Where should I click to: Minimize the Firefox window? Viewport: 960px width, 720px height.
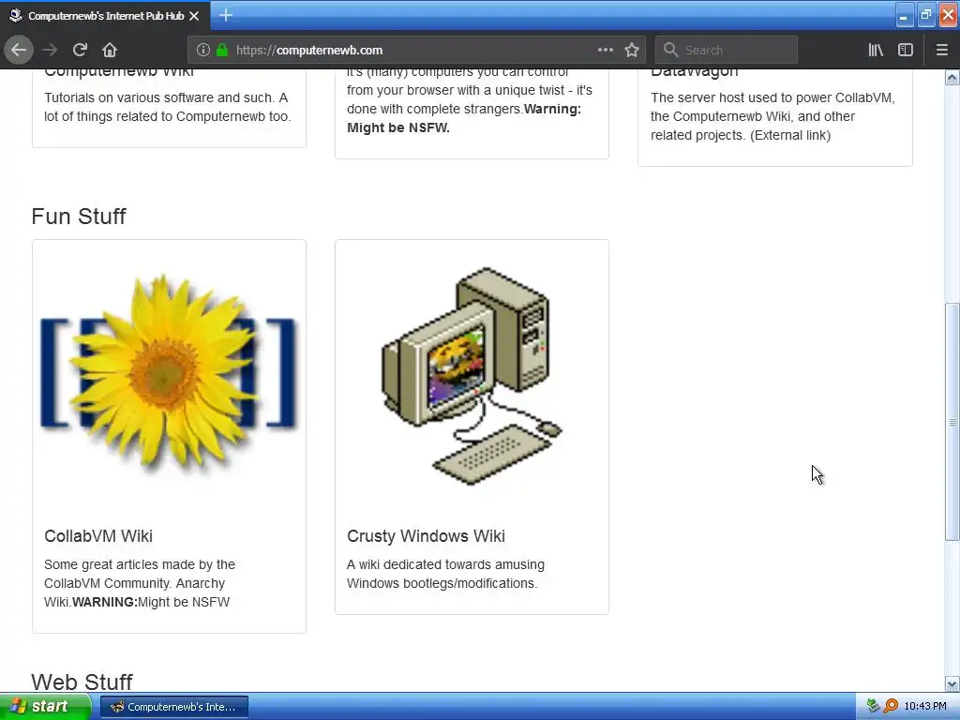(x=904, y=15)
